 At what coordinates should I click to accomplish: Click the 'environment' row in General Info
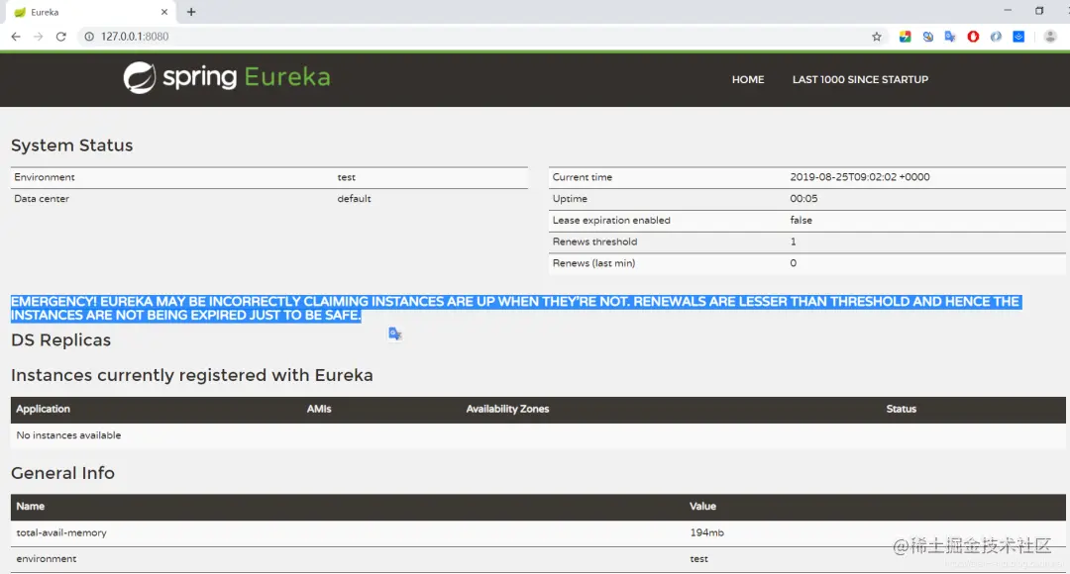pyautogui.click(x=538, y=559)
